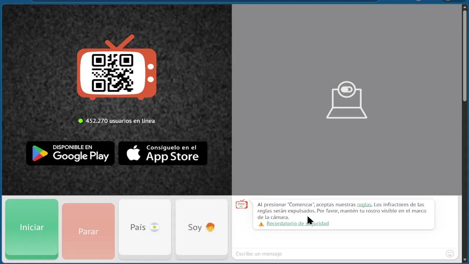
Task: Open the App Store download badge
Action: [163, 153]
